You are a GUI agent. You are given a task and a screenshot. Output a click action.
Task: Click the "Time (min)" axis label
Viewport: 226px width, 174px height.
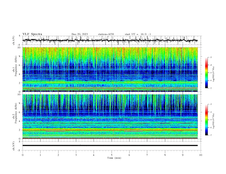pos(114,158)
